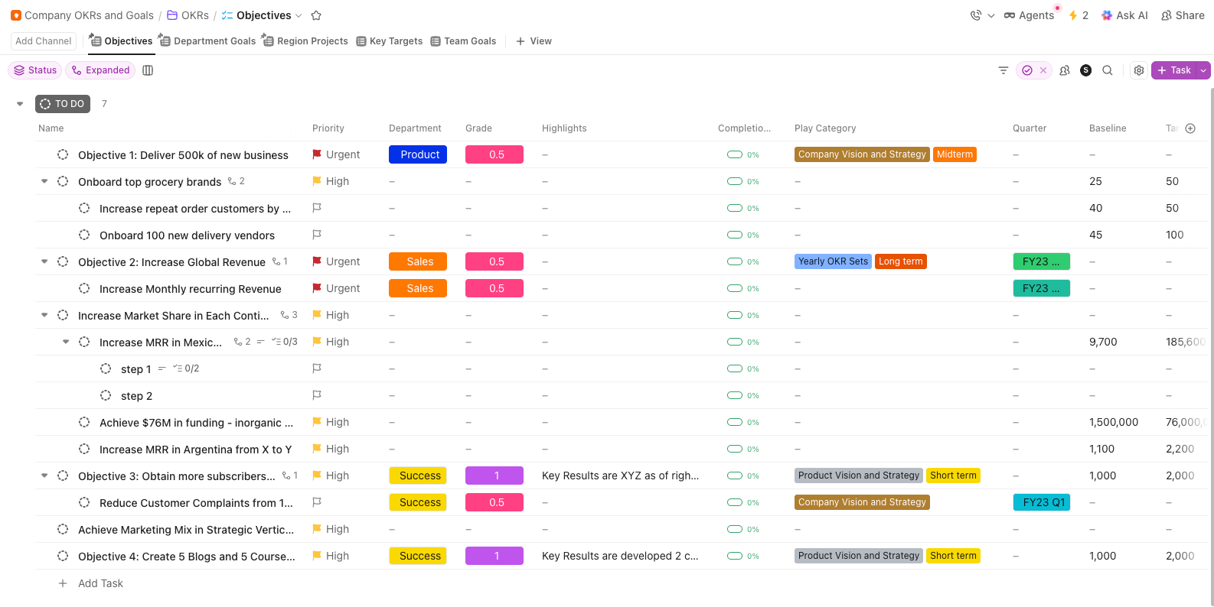
Task: Set priority flag for Reduce Customer Complaints
Action: pos(317,502)
